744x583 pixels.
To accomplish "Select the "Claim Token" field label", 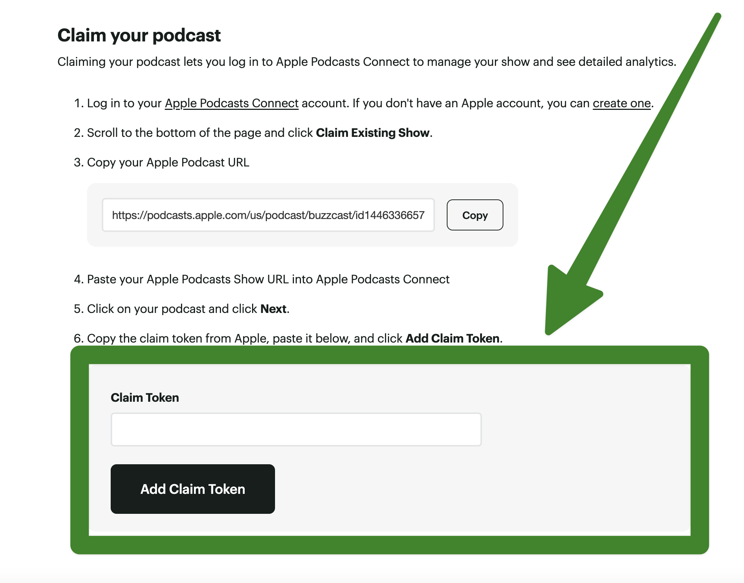I will pyautogui.click(x=145, y=398).
